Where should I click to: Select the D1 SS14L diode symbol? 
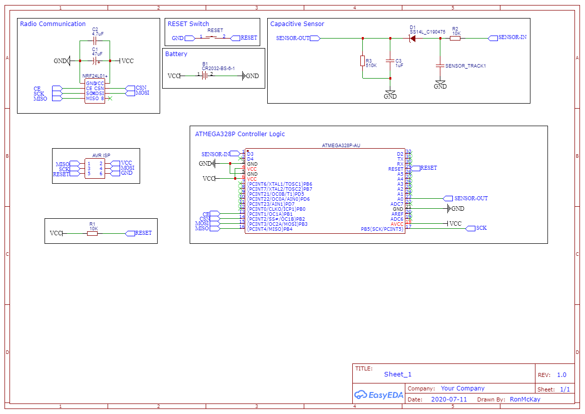click(412, 38)
